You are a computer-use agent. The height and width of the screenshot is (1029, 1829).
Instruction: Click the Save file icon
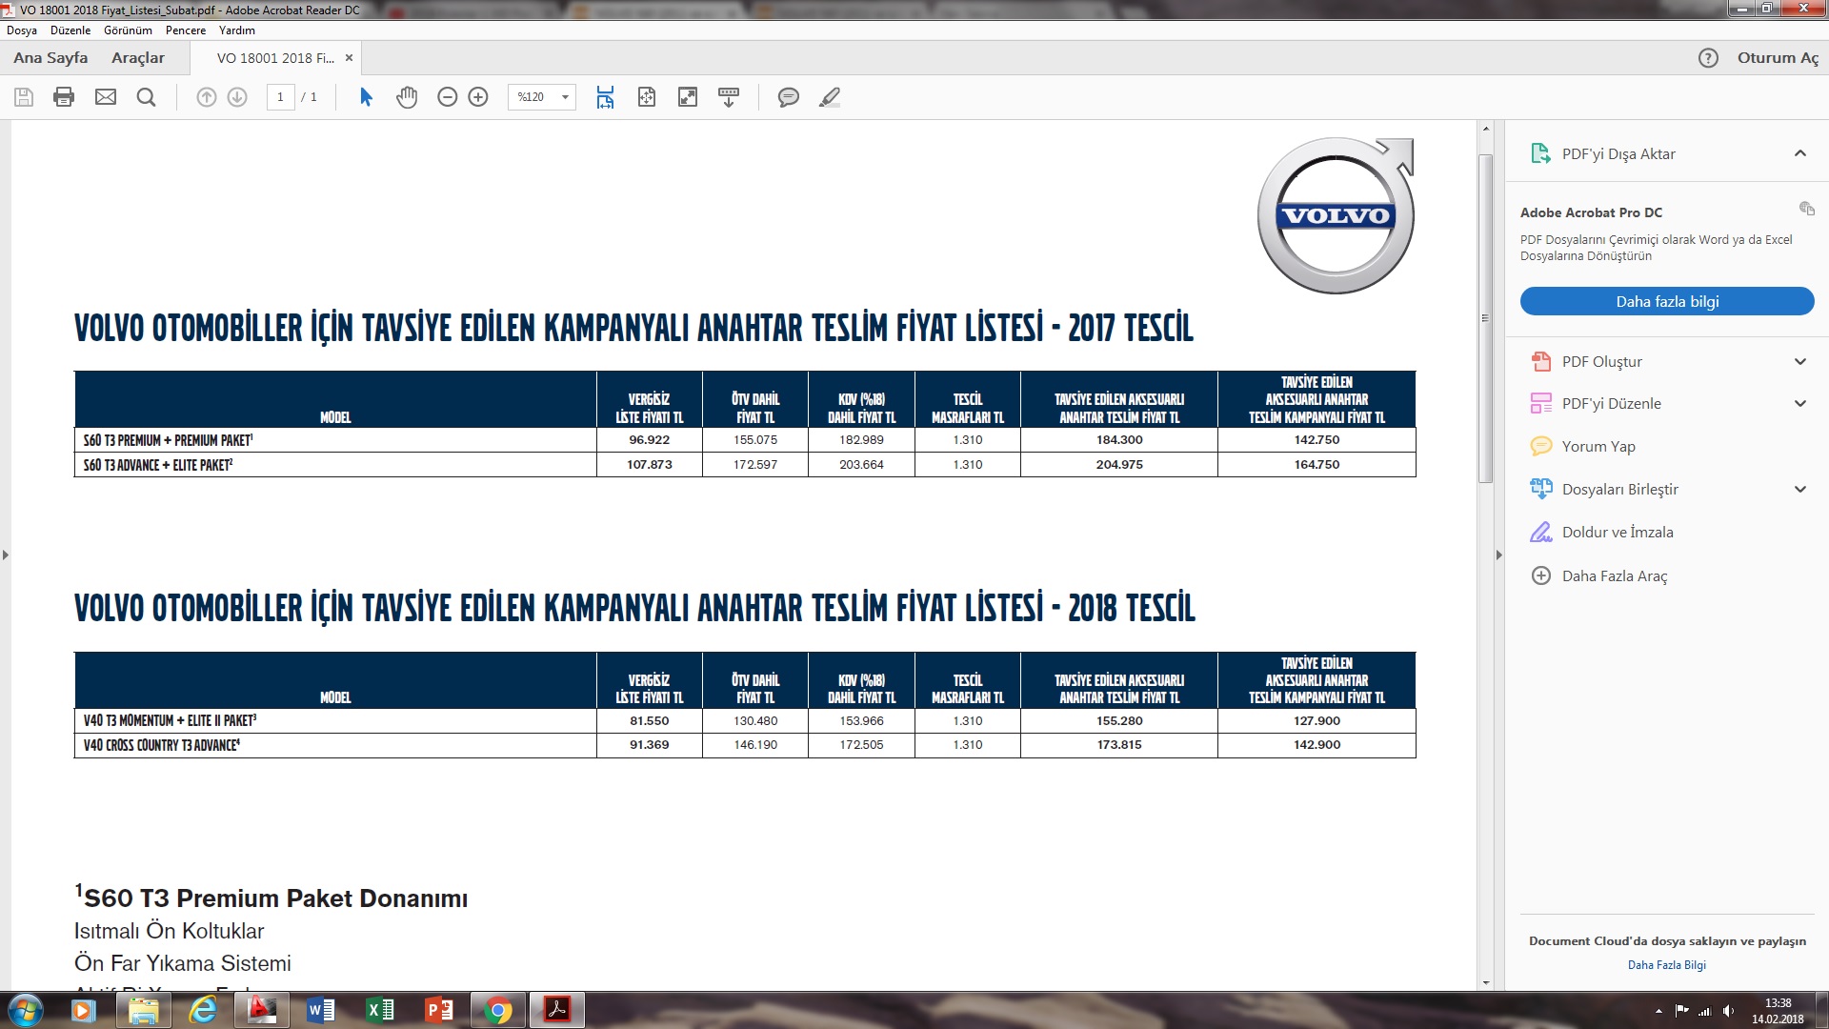[x=24, y=97]
